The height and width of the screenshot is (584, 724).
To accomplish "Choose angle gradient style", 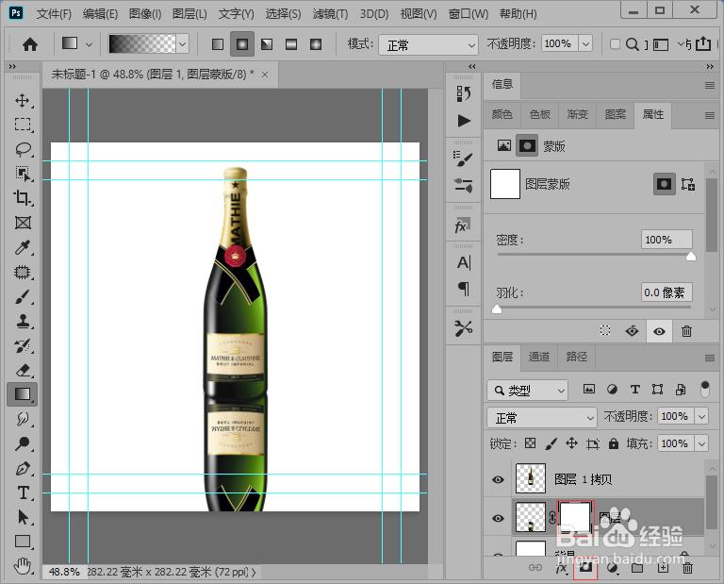I will coord(267,44).
